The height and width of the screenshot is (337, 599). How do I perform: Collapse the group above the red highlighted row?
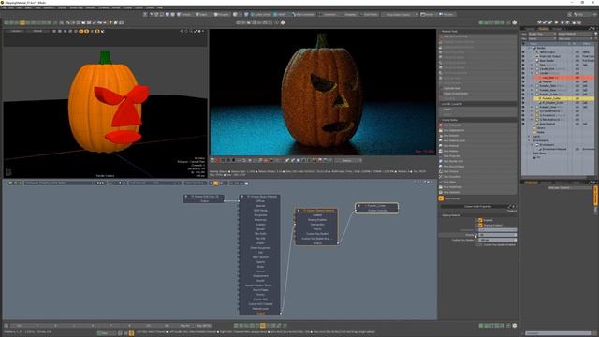532,73
